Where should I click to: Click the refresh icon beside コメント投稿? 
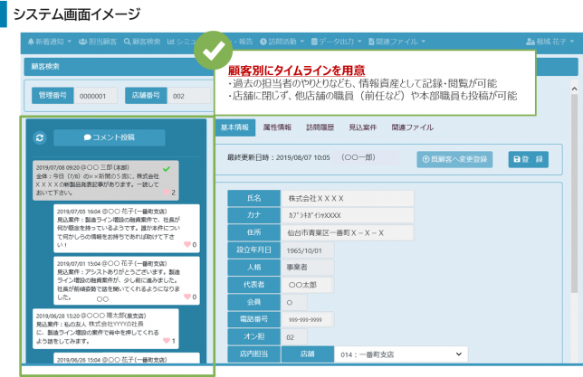coord(40,137)
